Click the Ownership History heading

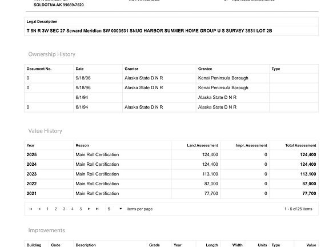(x=52, y=54)
